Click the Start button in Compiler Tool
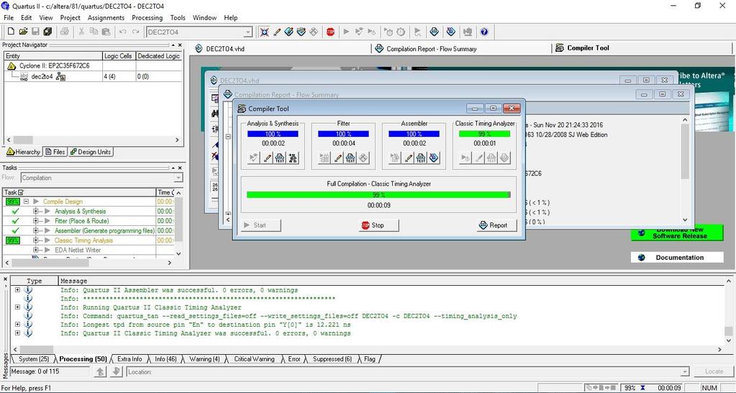 (x=261, y=225)
